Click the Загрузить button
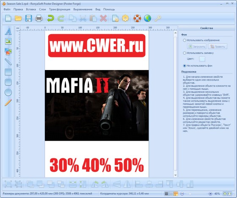The image size is (237, 198). [197, 46]
